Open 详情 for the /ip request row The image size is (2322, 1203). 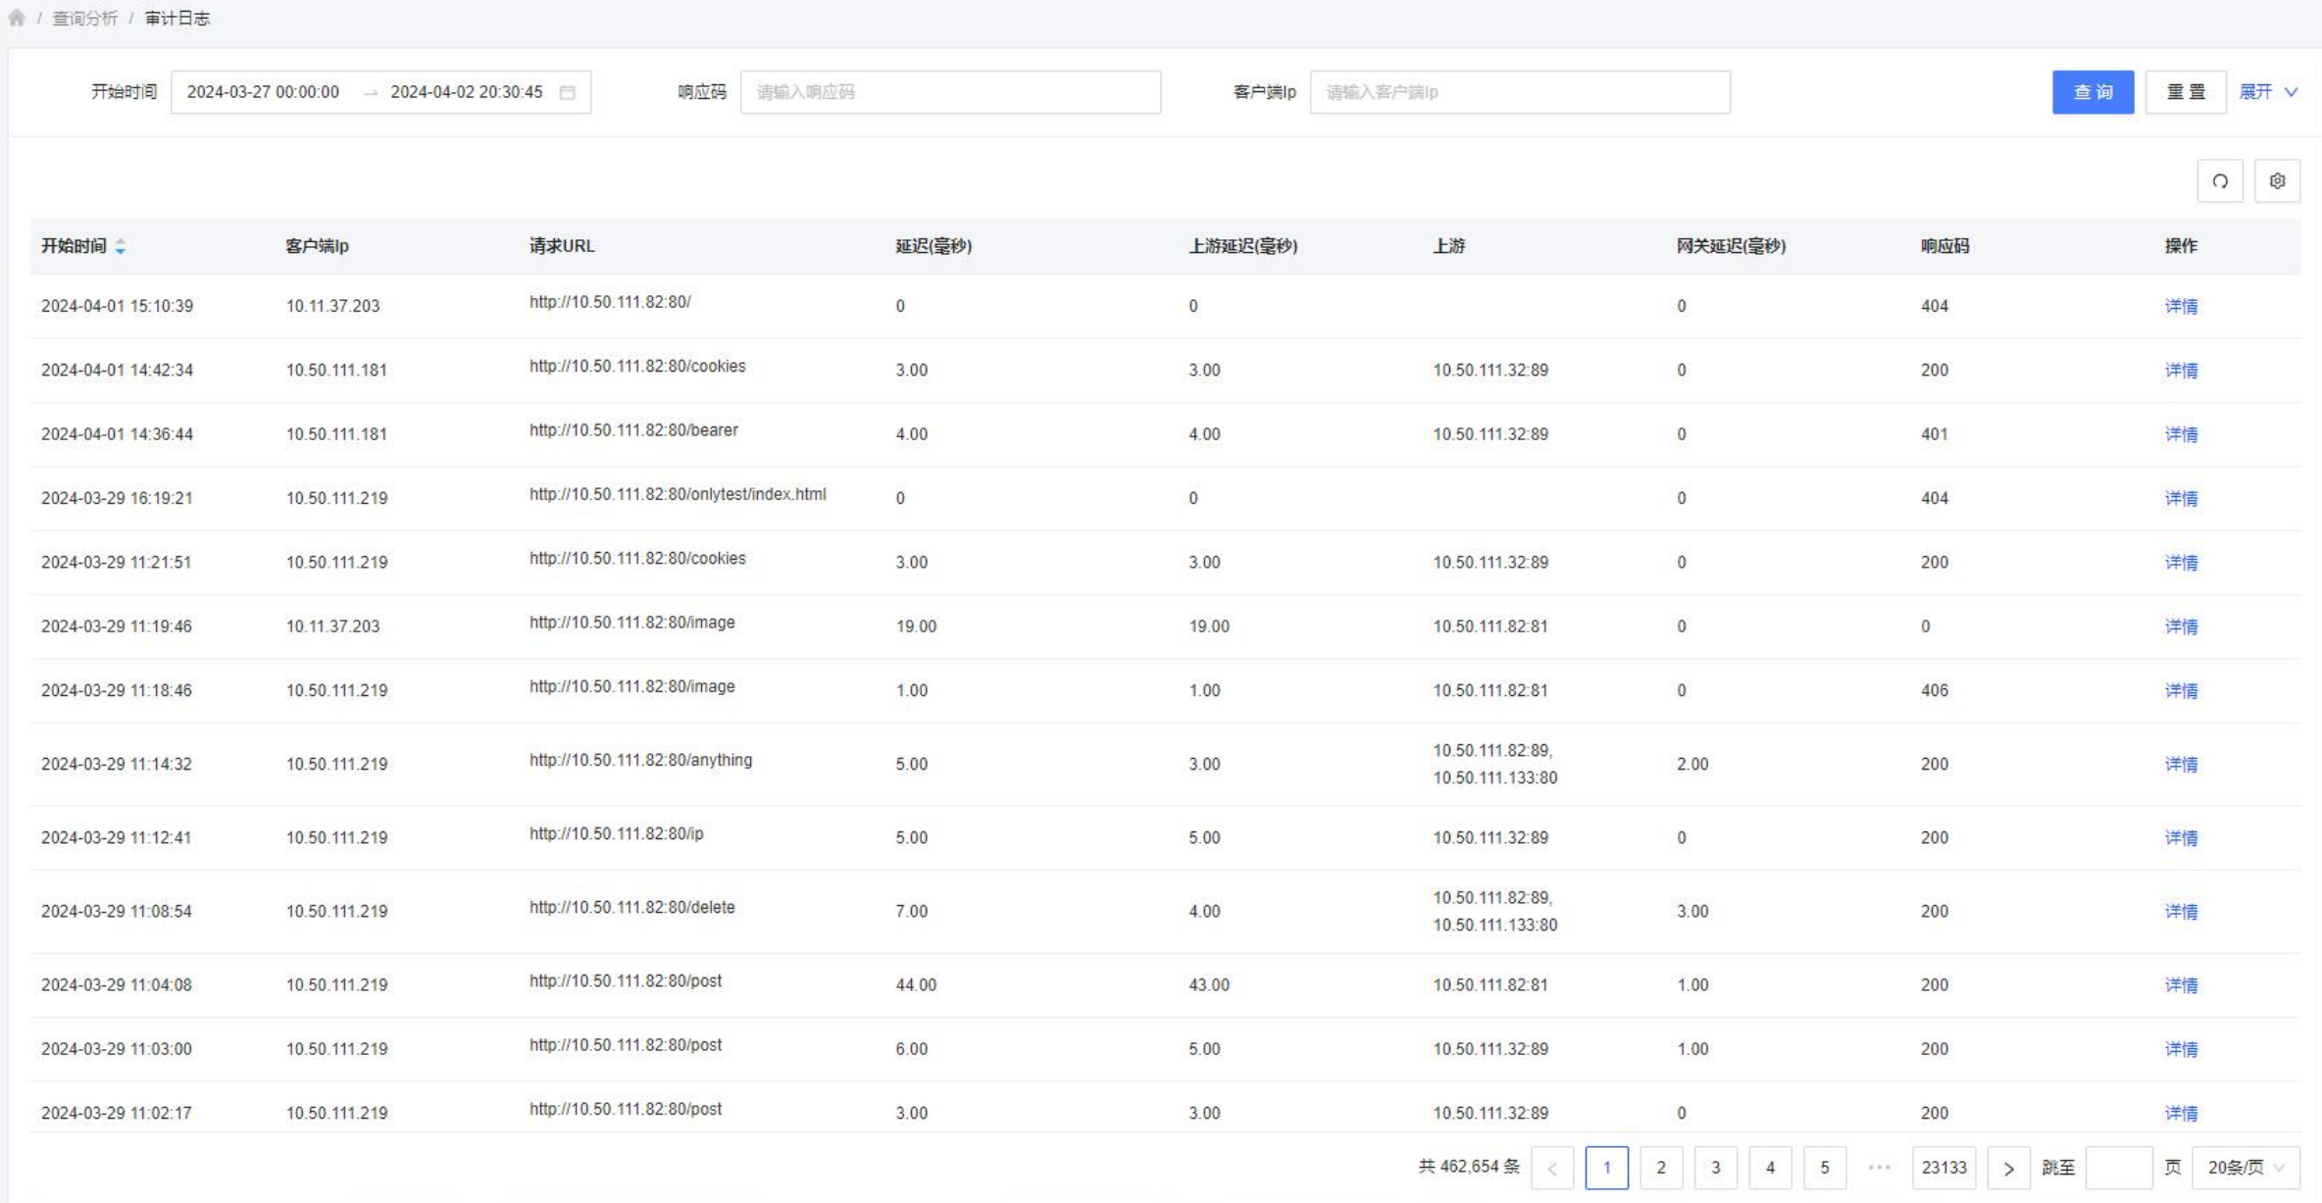2181,837
